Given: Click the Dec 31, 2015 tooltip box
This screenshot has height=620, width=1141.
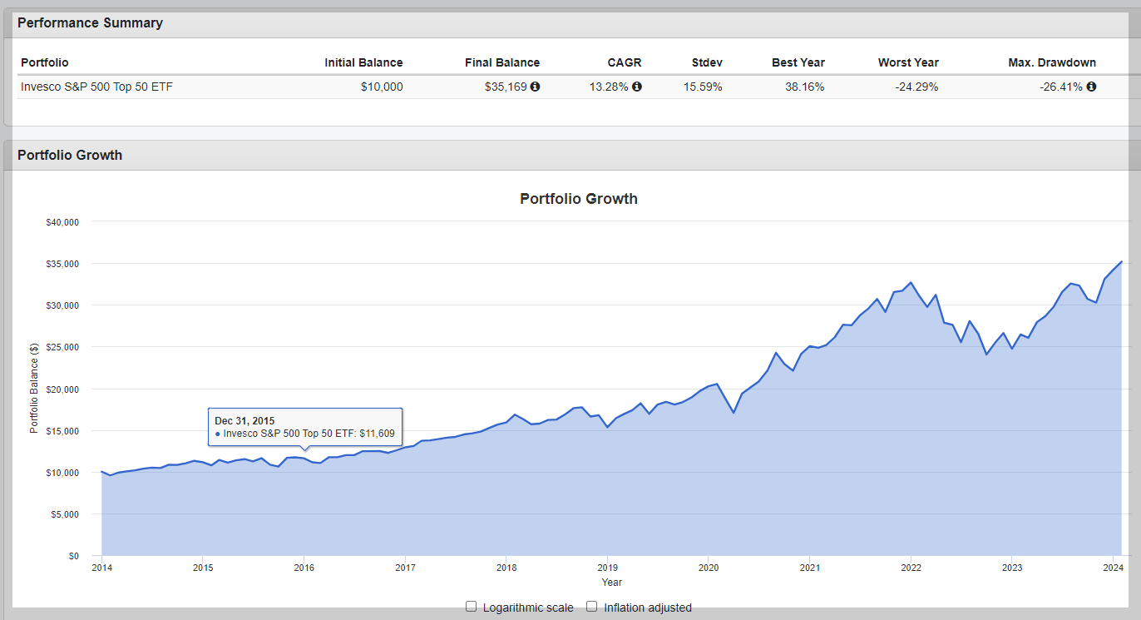Looking at the screenshot, I should 305,427.
